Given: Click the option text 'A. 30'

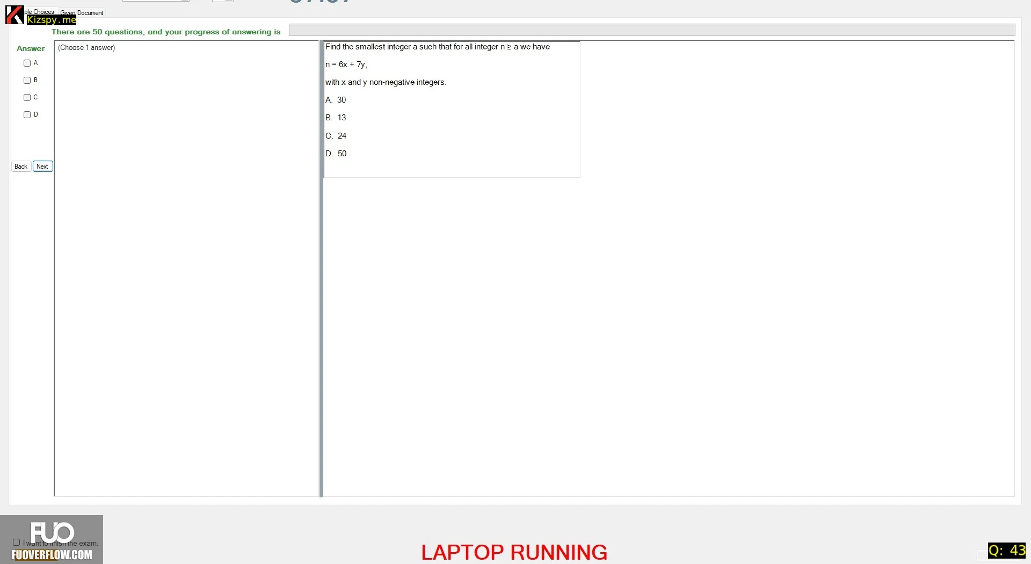Looking at the screenshot, I should (336, 100).
